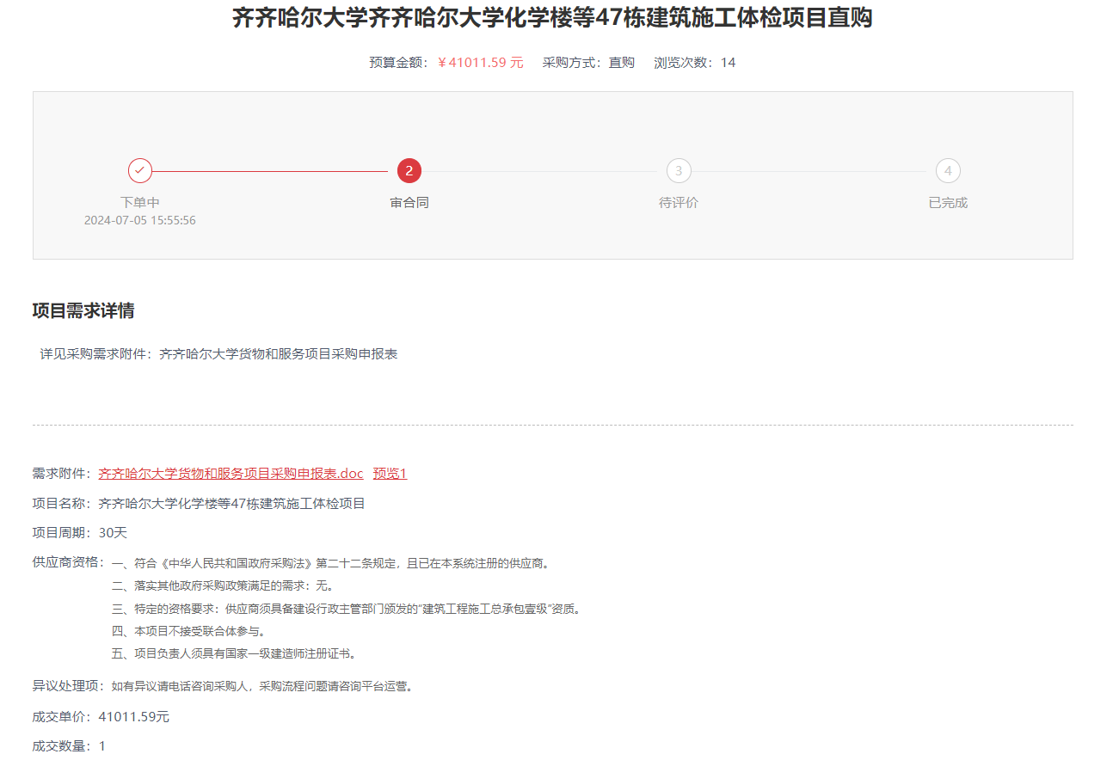The width and height of the screenshot is (1119, 760).
Task: Click the red budget amount ¥41011.59 元
Action: [480, 63]
